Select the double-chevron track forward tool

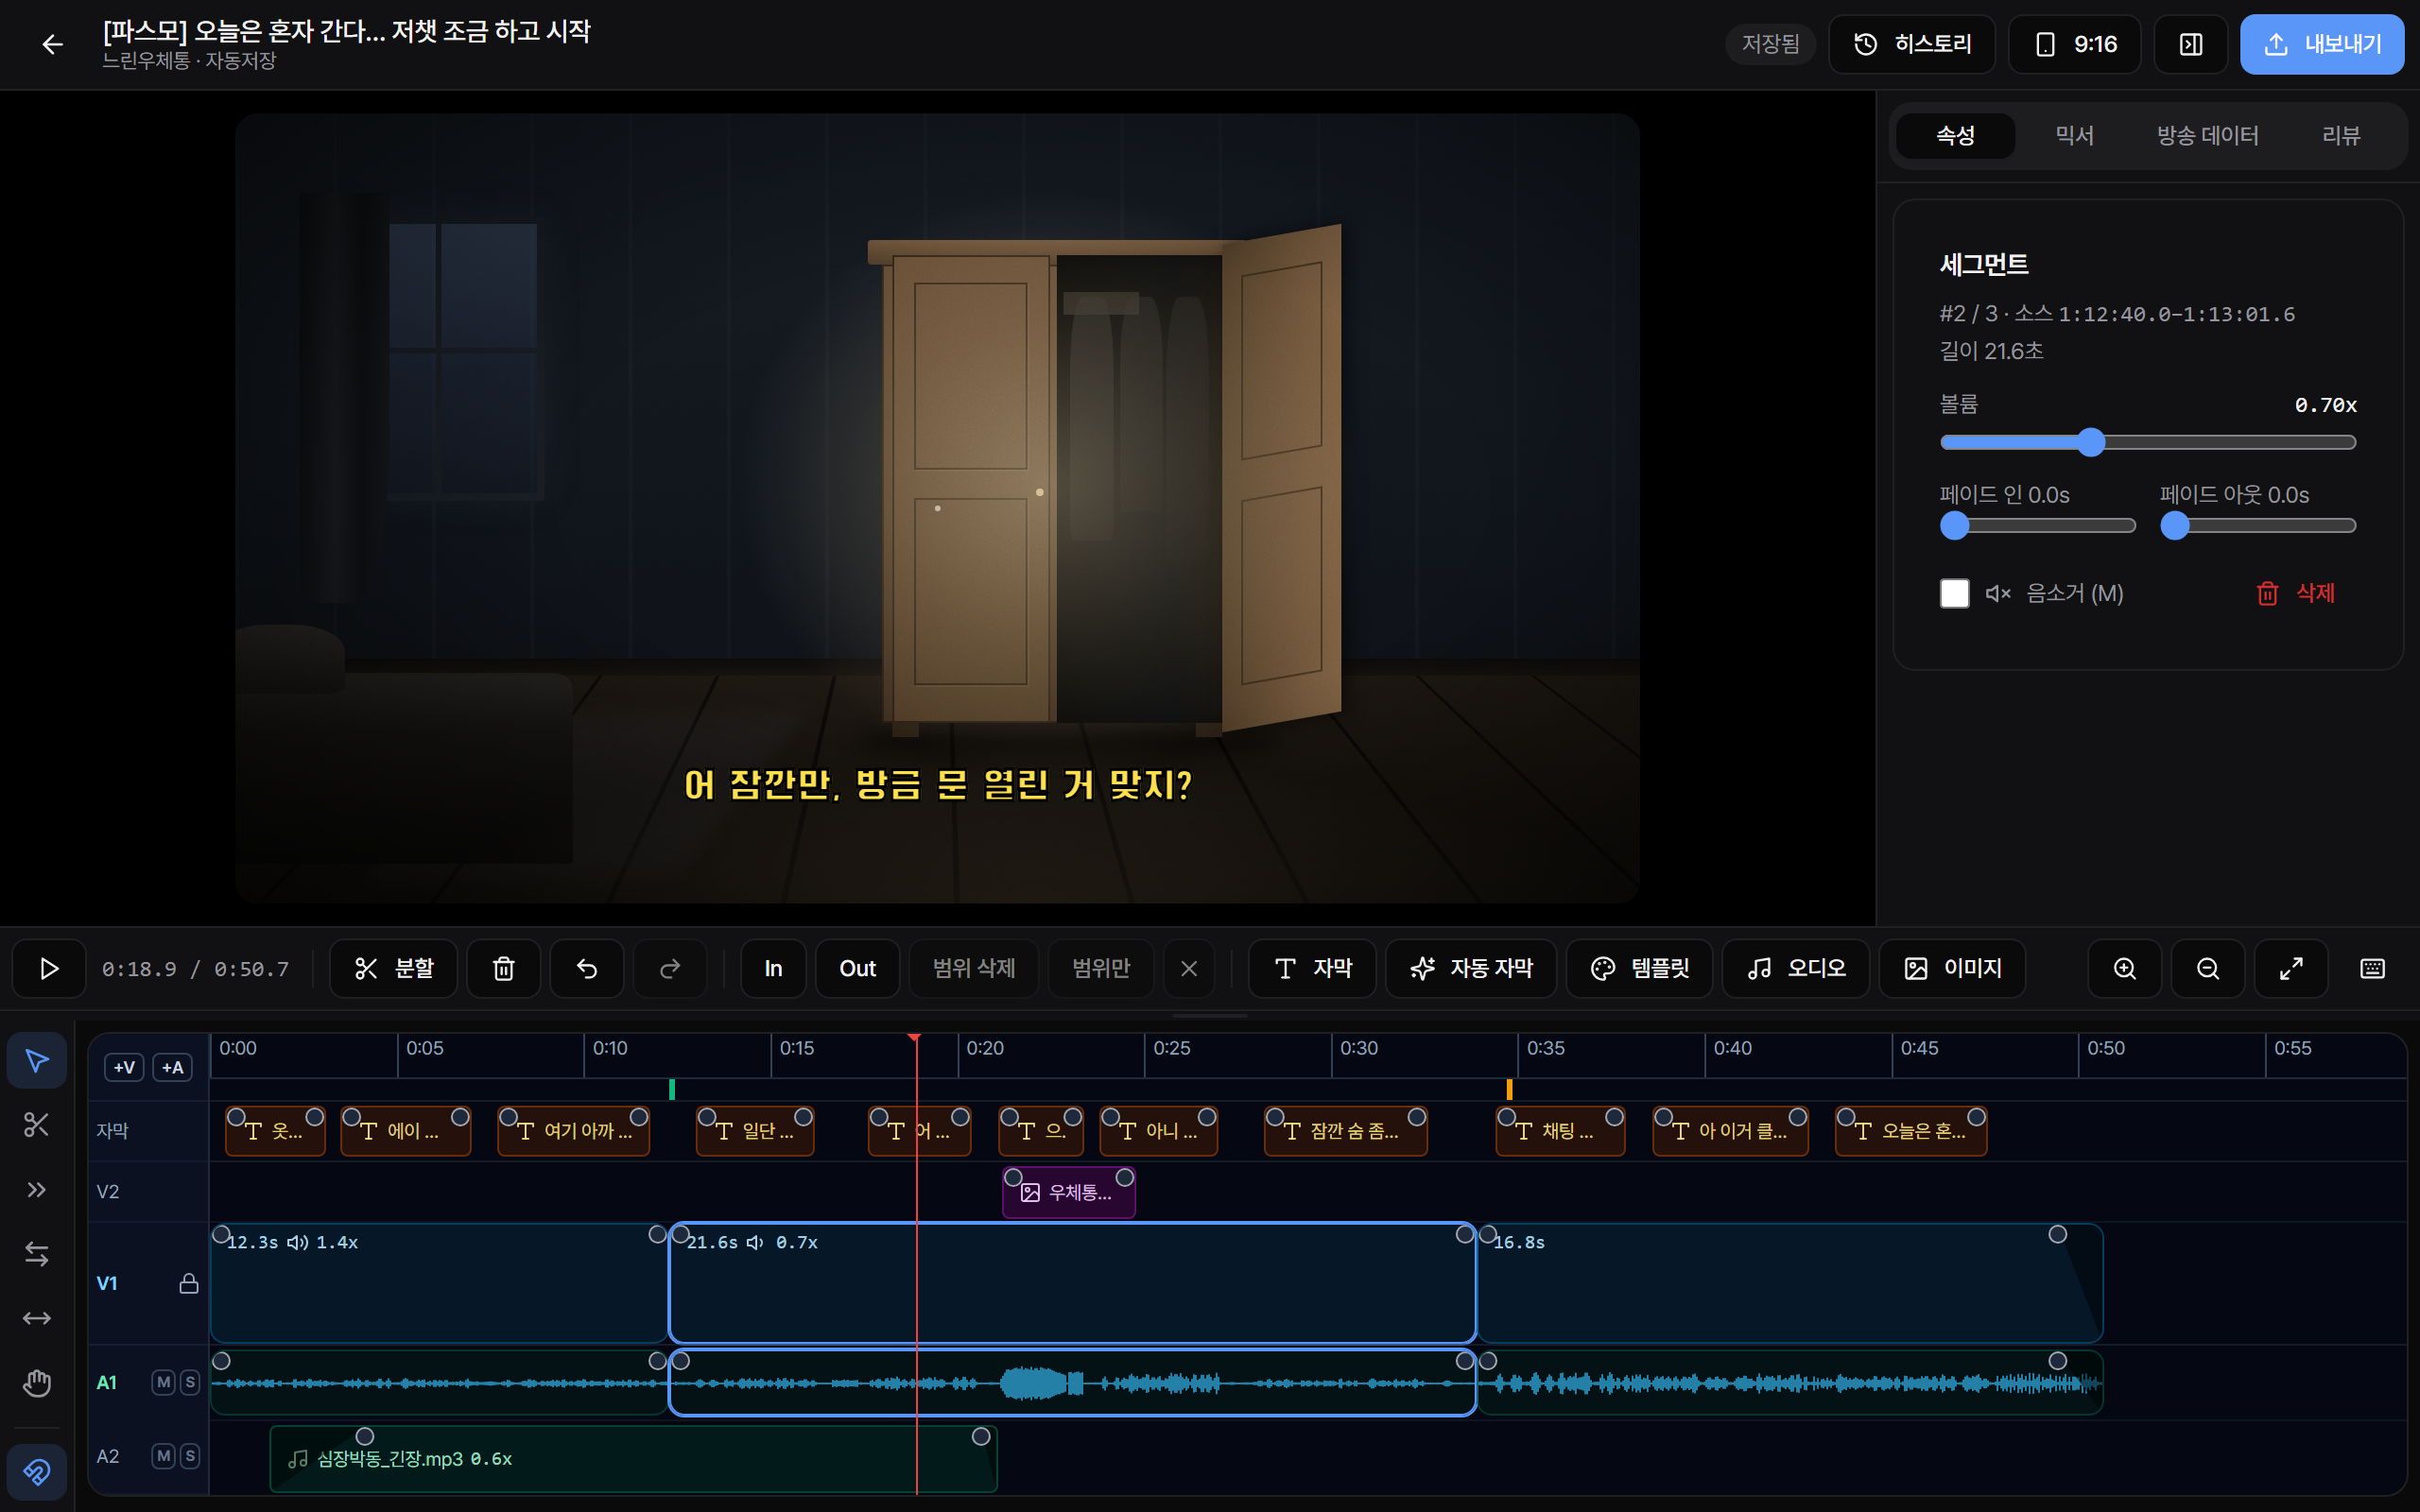(37, 1189)
